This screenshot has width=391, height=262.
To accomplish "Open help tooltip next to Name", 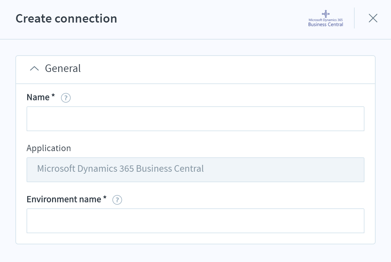I will click(66, 97).
